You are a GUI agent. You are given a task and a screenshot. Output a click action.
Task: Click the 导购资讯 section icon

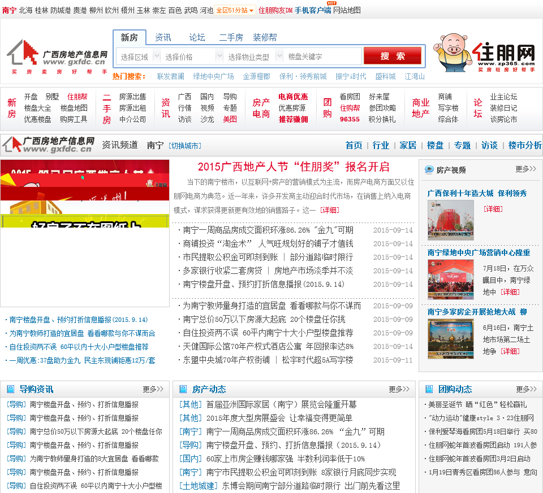[11, 389]
